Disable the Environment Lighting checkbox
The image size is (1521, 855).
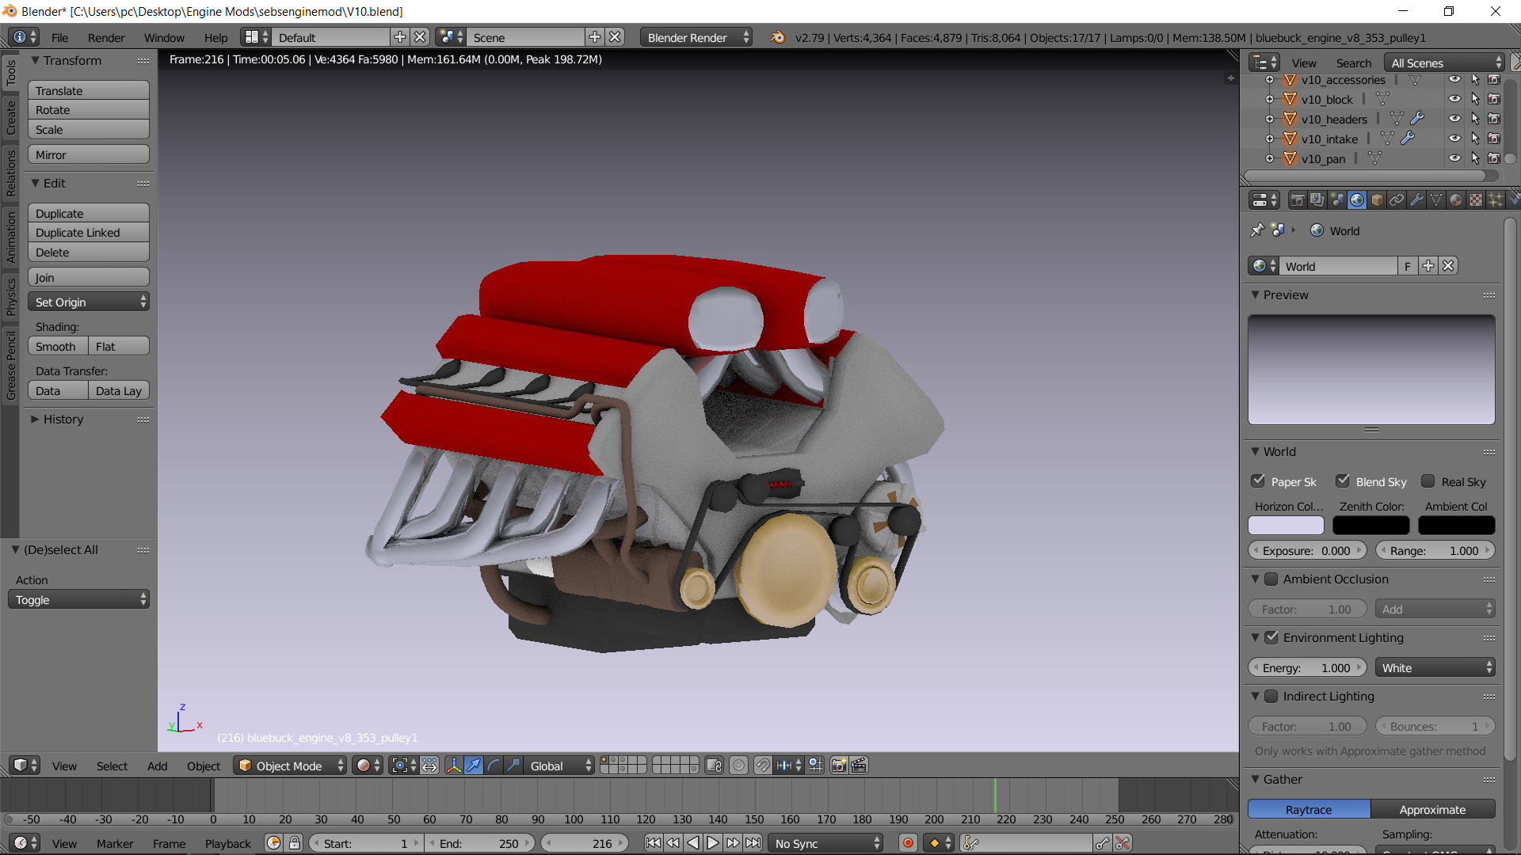(x=1271, y=637)
